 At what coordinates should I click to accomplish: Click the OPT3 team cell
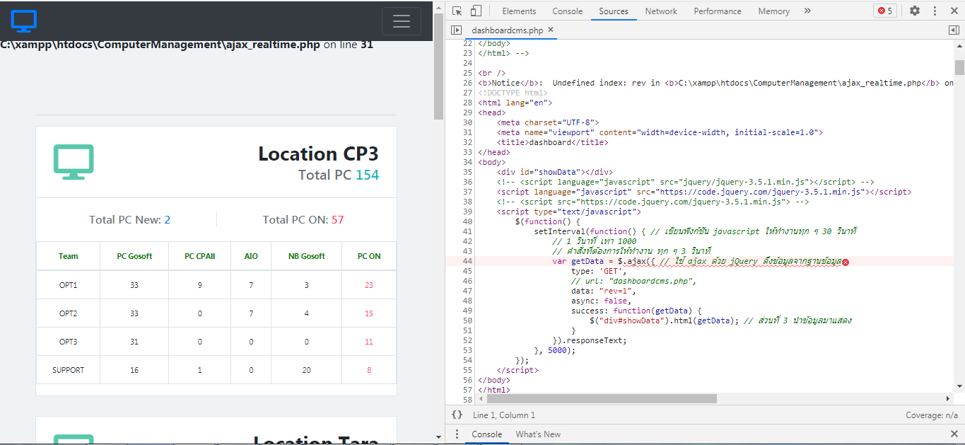[69, 342]
